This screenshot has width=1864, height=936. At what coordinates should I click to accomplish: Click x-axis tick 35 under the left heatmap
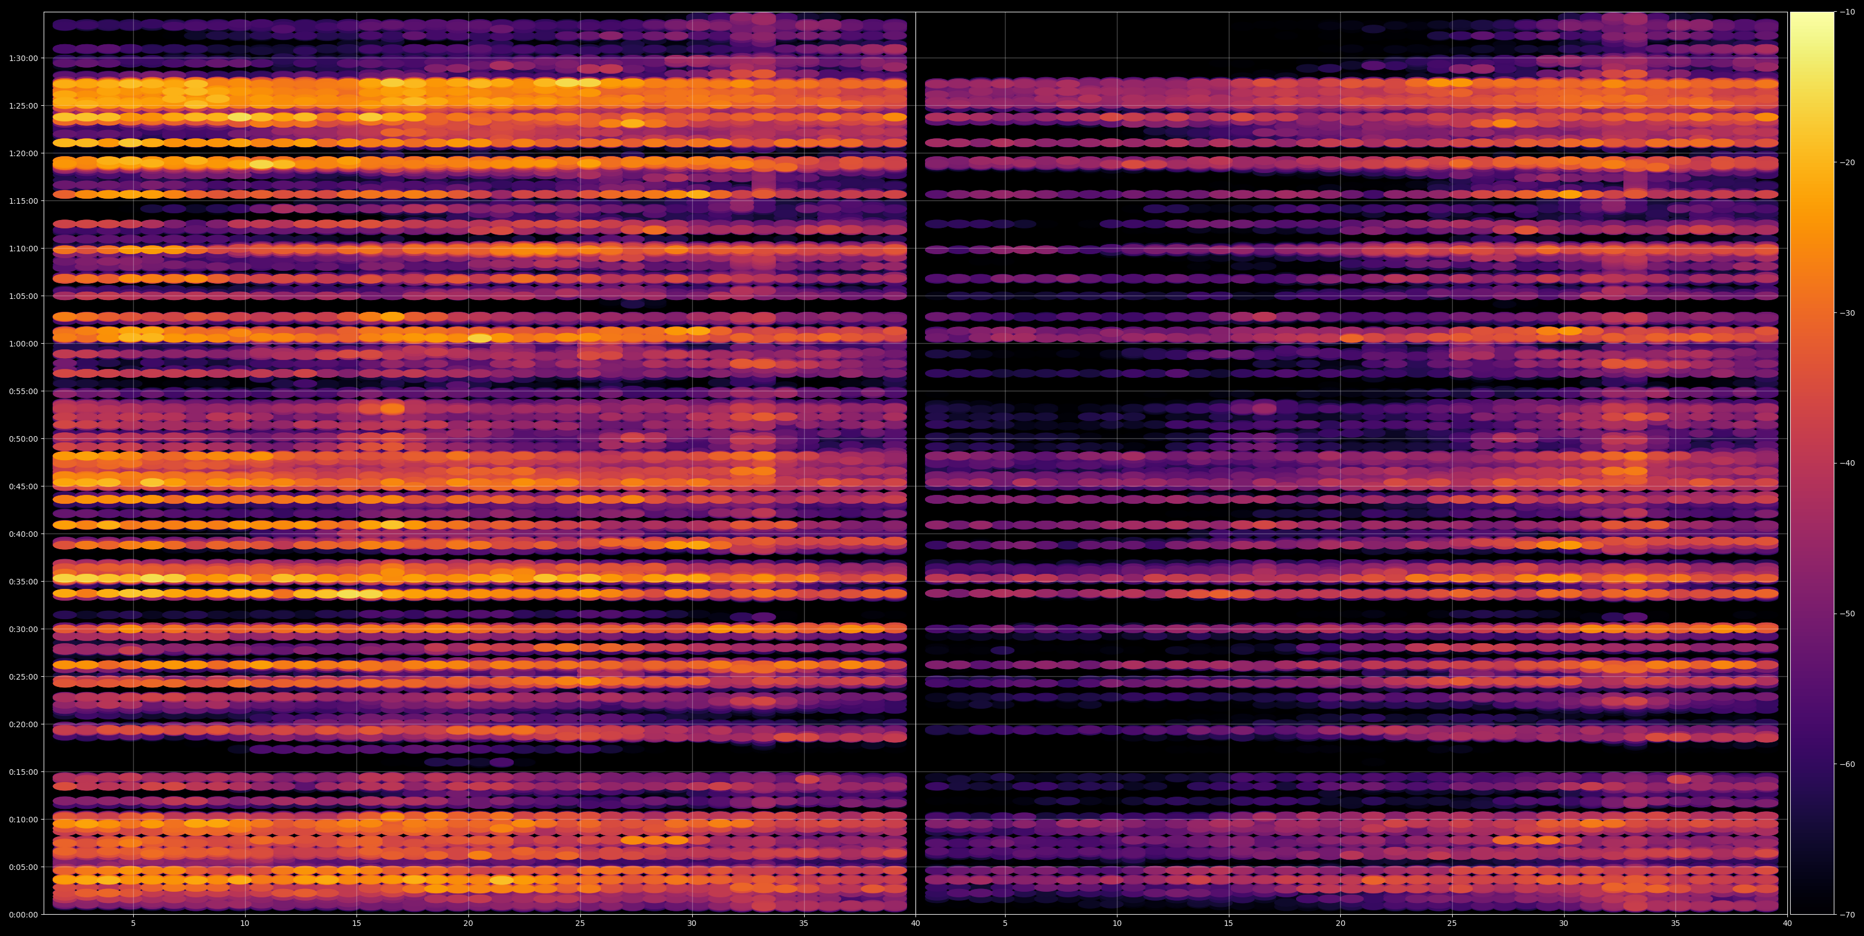[x=804, y=924]
